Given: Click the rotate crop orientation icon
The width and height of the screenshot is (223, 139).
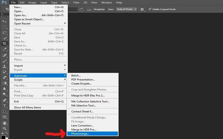Looking at the screenshot, I should pyautogui.click(x=81, y=9).
